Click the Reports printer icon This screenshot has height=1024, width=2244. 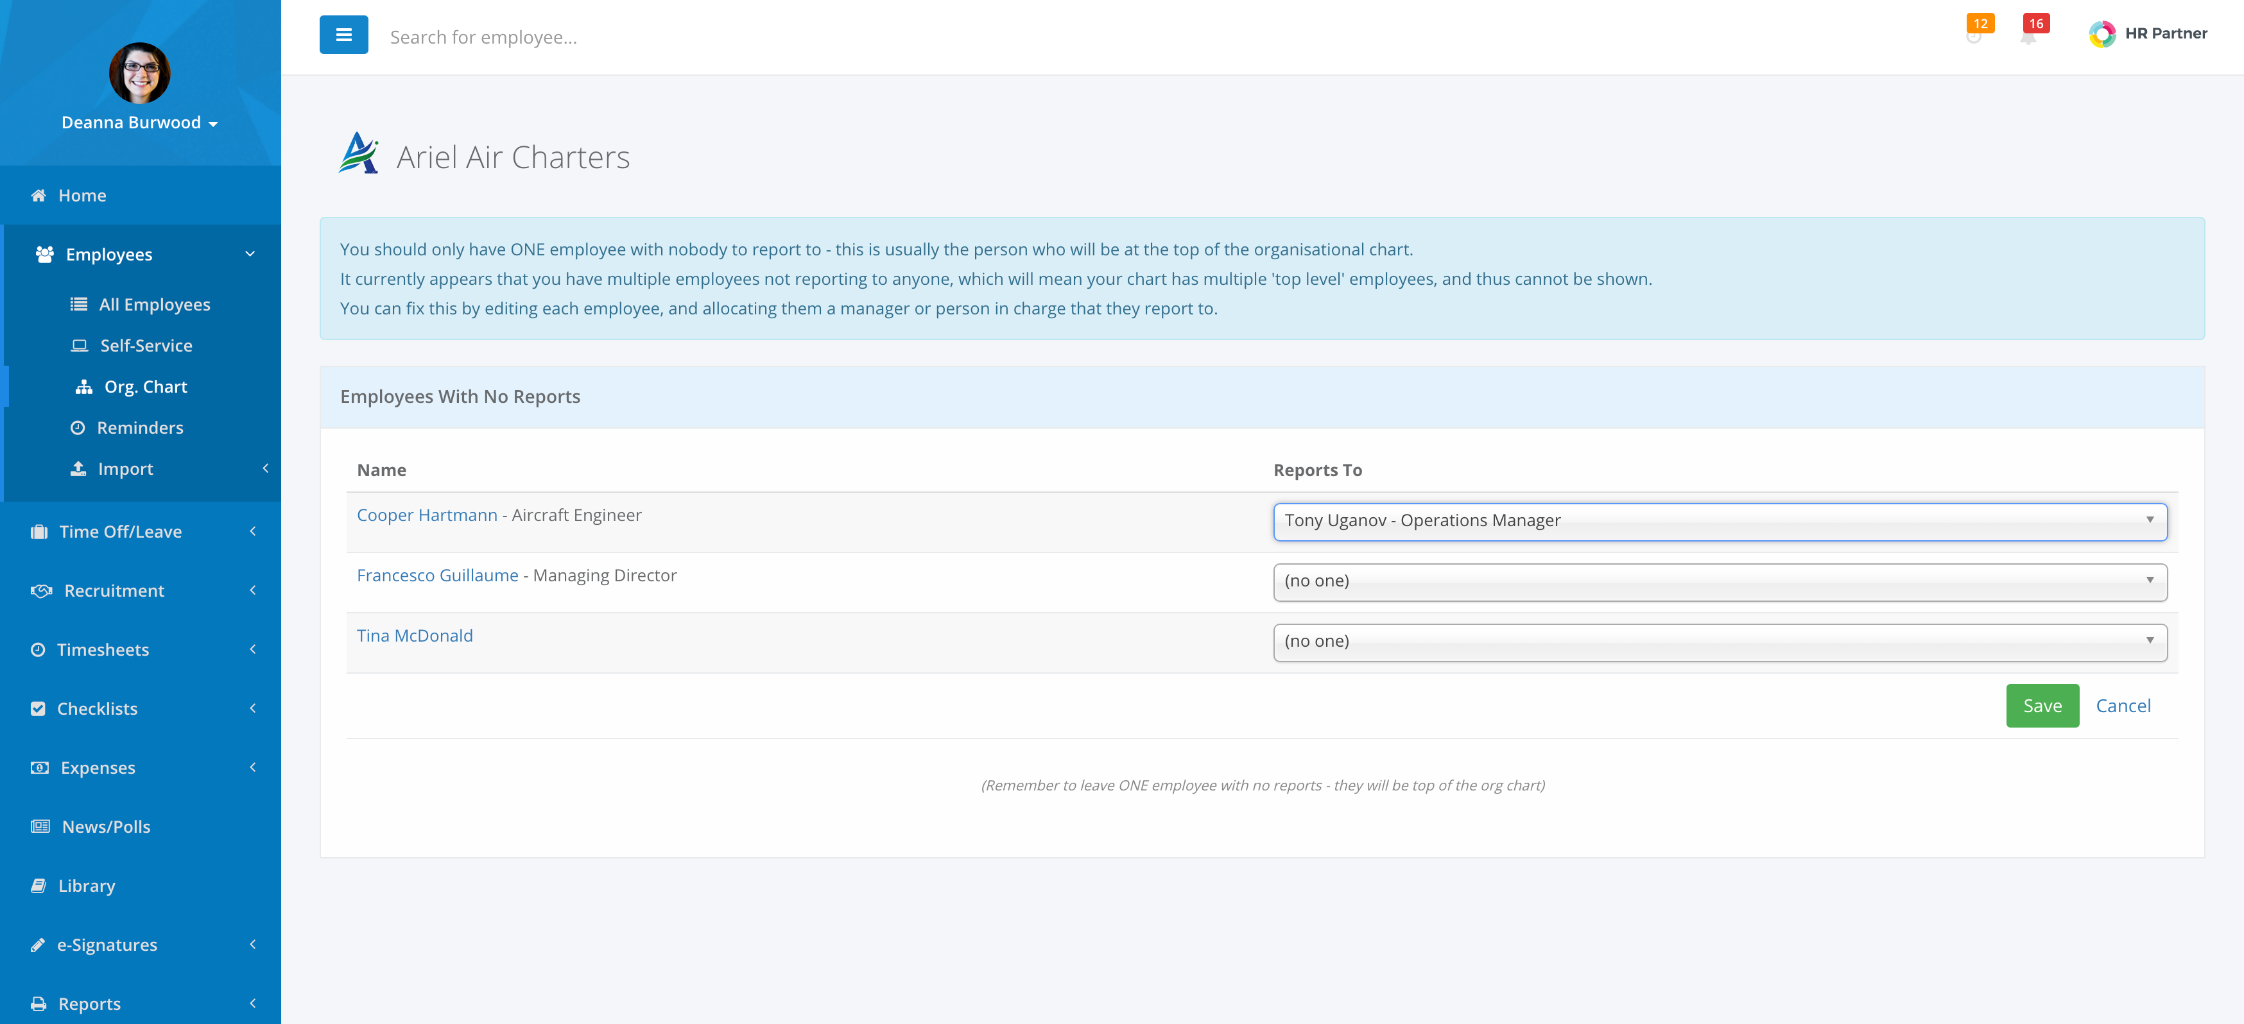coord(39,1004)
